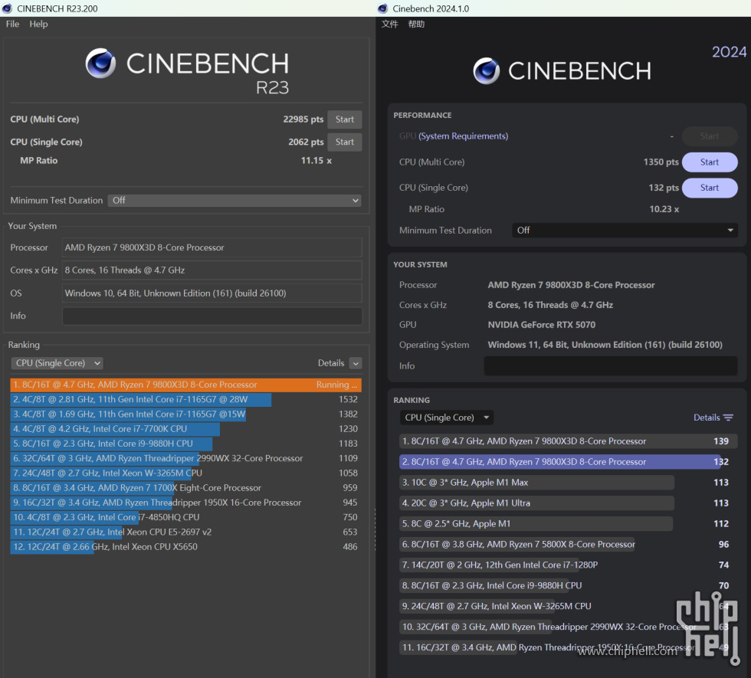Viewport: 751px width, 678px height.
Task: Expand the Details arrow in R23 ranking
Action: point(356,363)
